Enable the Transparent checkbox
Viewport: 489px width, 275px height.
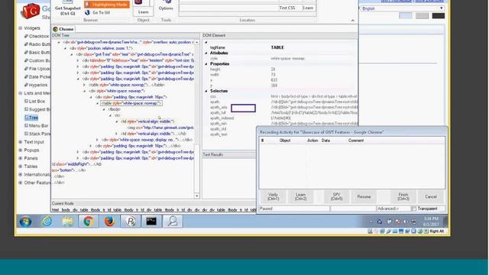coord(414,209)
